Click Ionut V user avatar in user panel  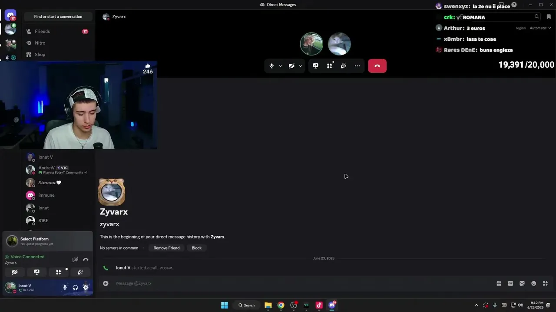coord(10,287)
